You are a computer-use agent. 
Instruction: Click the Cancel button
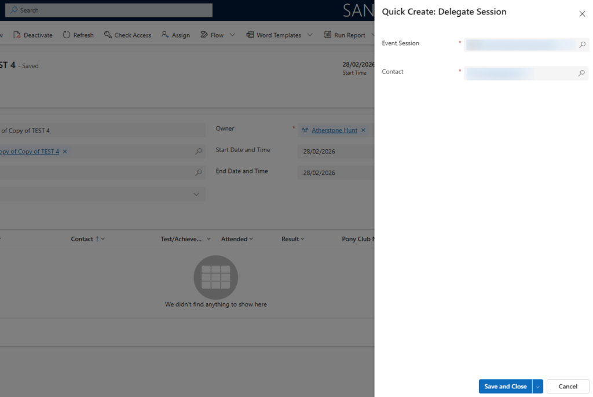[x=568, y=387]
